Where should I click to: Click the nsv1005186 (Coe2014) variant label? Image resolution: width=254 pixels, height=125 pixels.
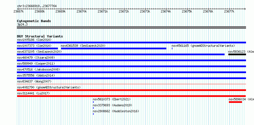point(34,40)
